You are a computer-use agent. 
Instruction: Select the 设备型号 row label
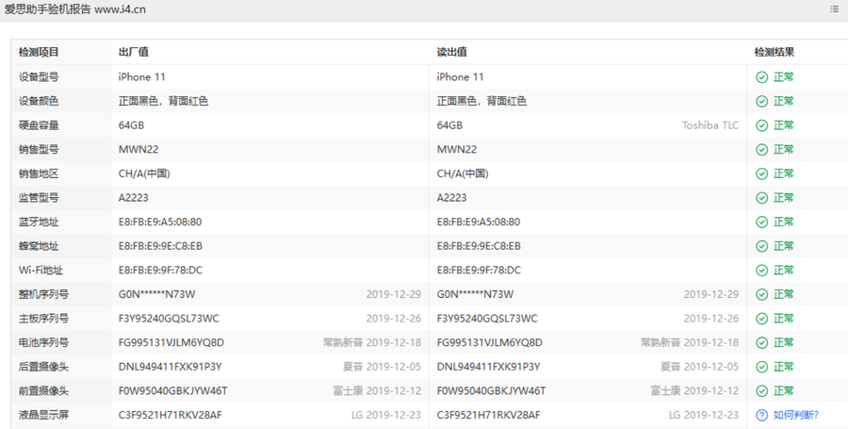pos(39,76)
